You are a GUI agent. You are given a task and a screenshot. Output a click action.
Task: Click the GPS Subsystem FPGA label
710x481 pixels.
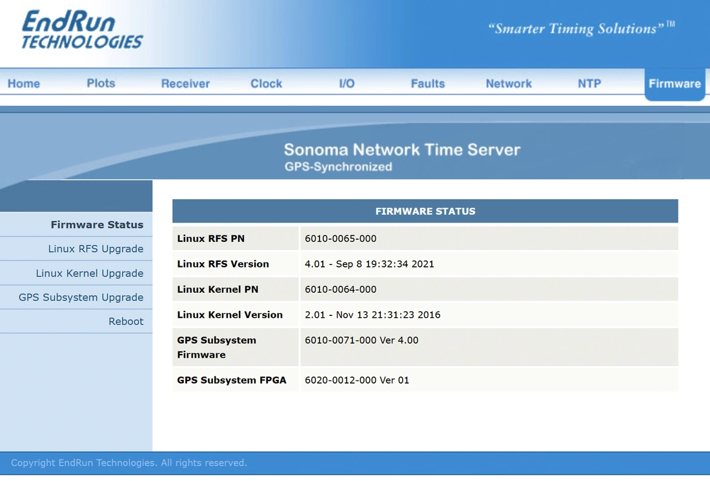click(x=232, y=380)
